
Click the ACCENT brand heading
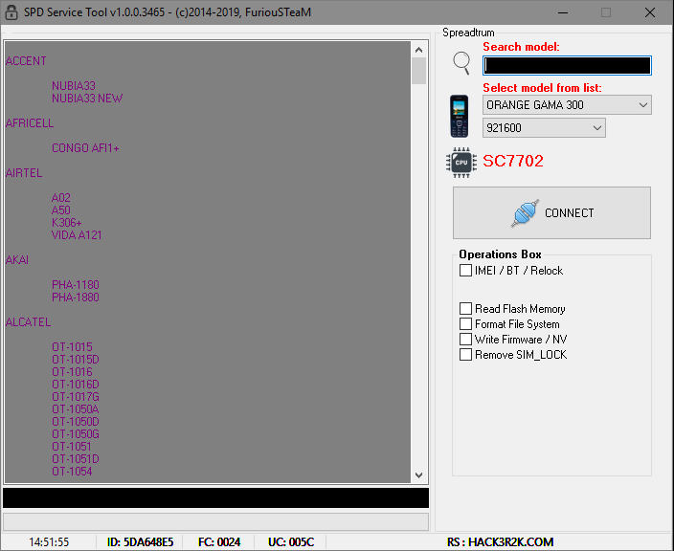point(26,61)
